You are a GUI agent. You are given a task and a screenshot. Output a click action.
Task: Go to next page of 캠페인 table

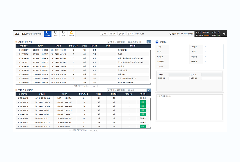(89, 130)
